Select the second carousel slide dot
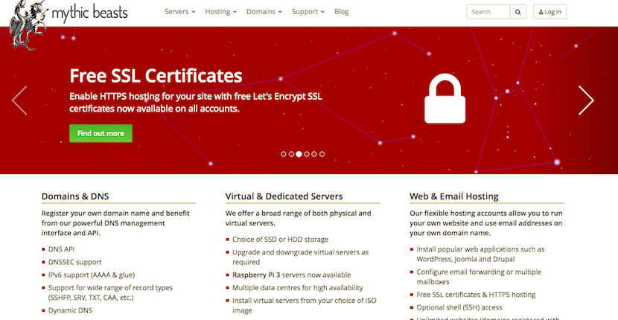 (291, 154)
